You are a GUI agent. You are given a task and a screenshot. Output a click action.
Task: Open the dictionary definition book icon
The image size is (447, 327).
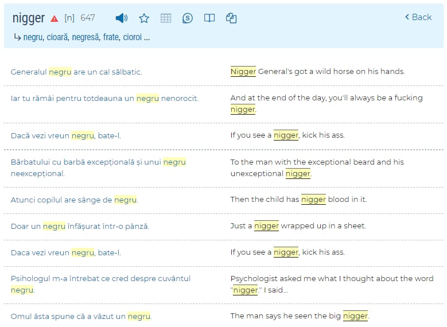click(x=209, y=18)
